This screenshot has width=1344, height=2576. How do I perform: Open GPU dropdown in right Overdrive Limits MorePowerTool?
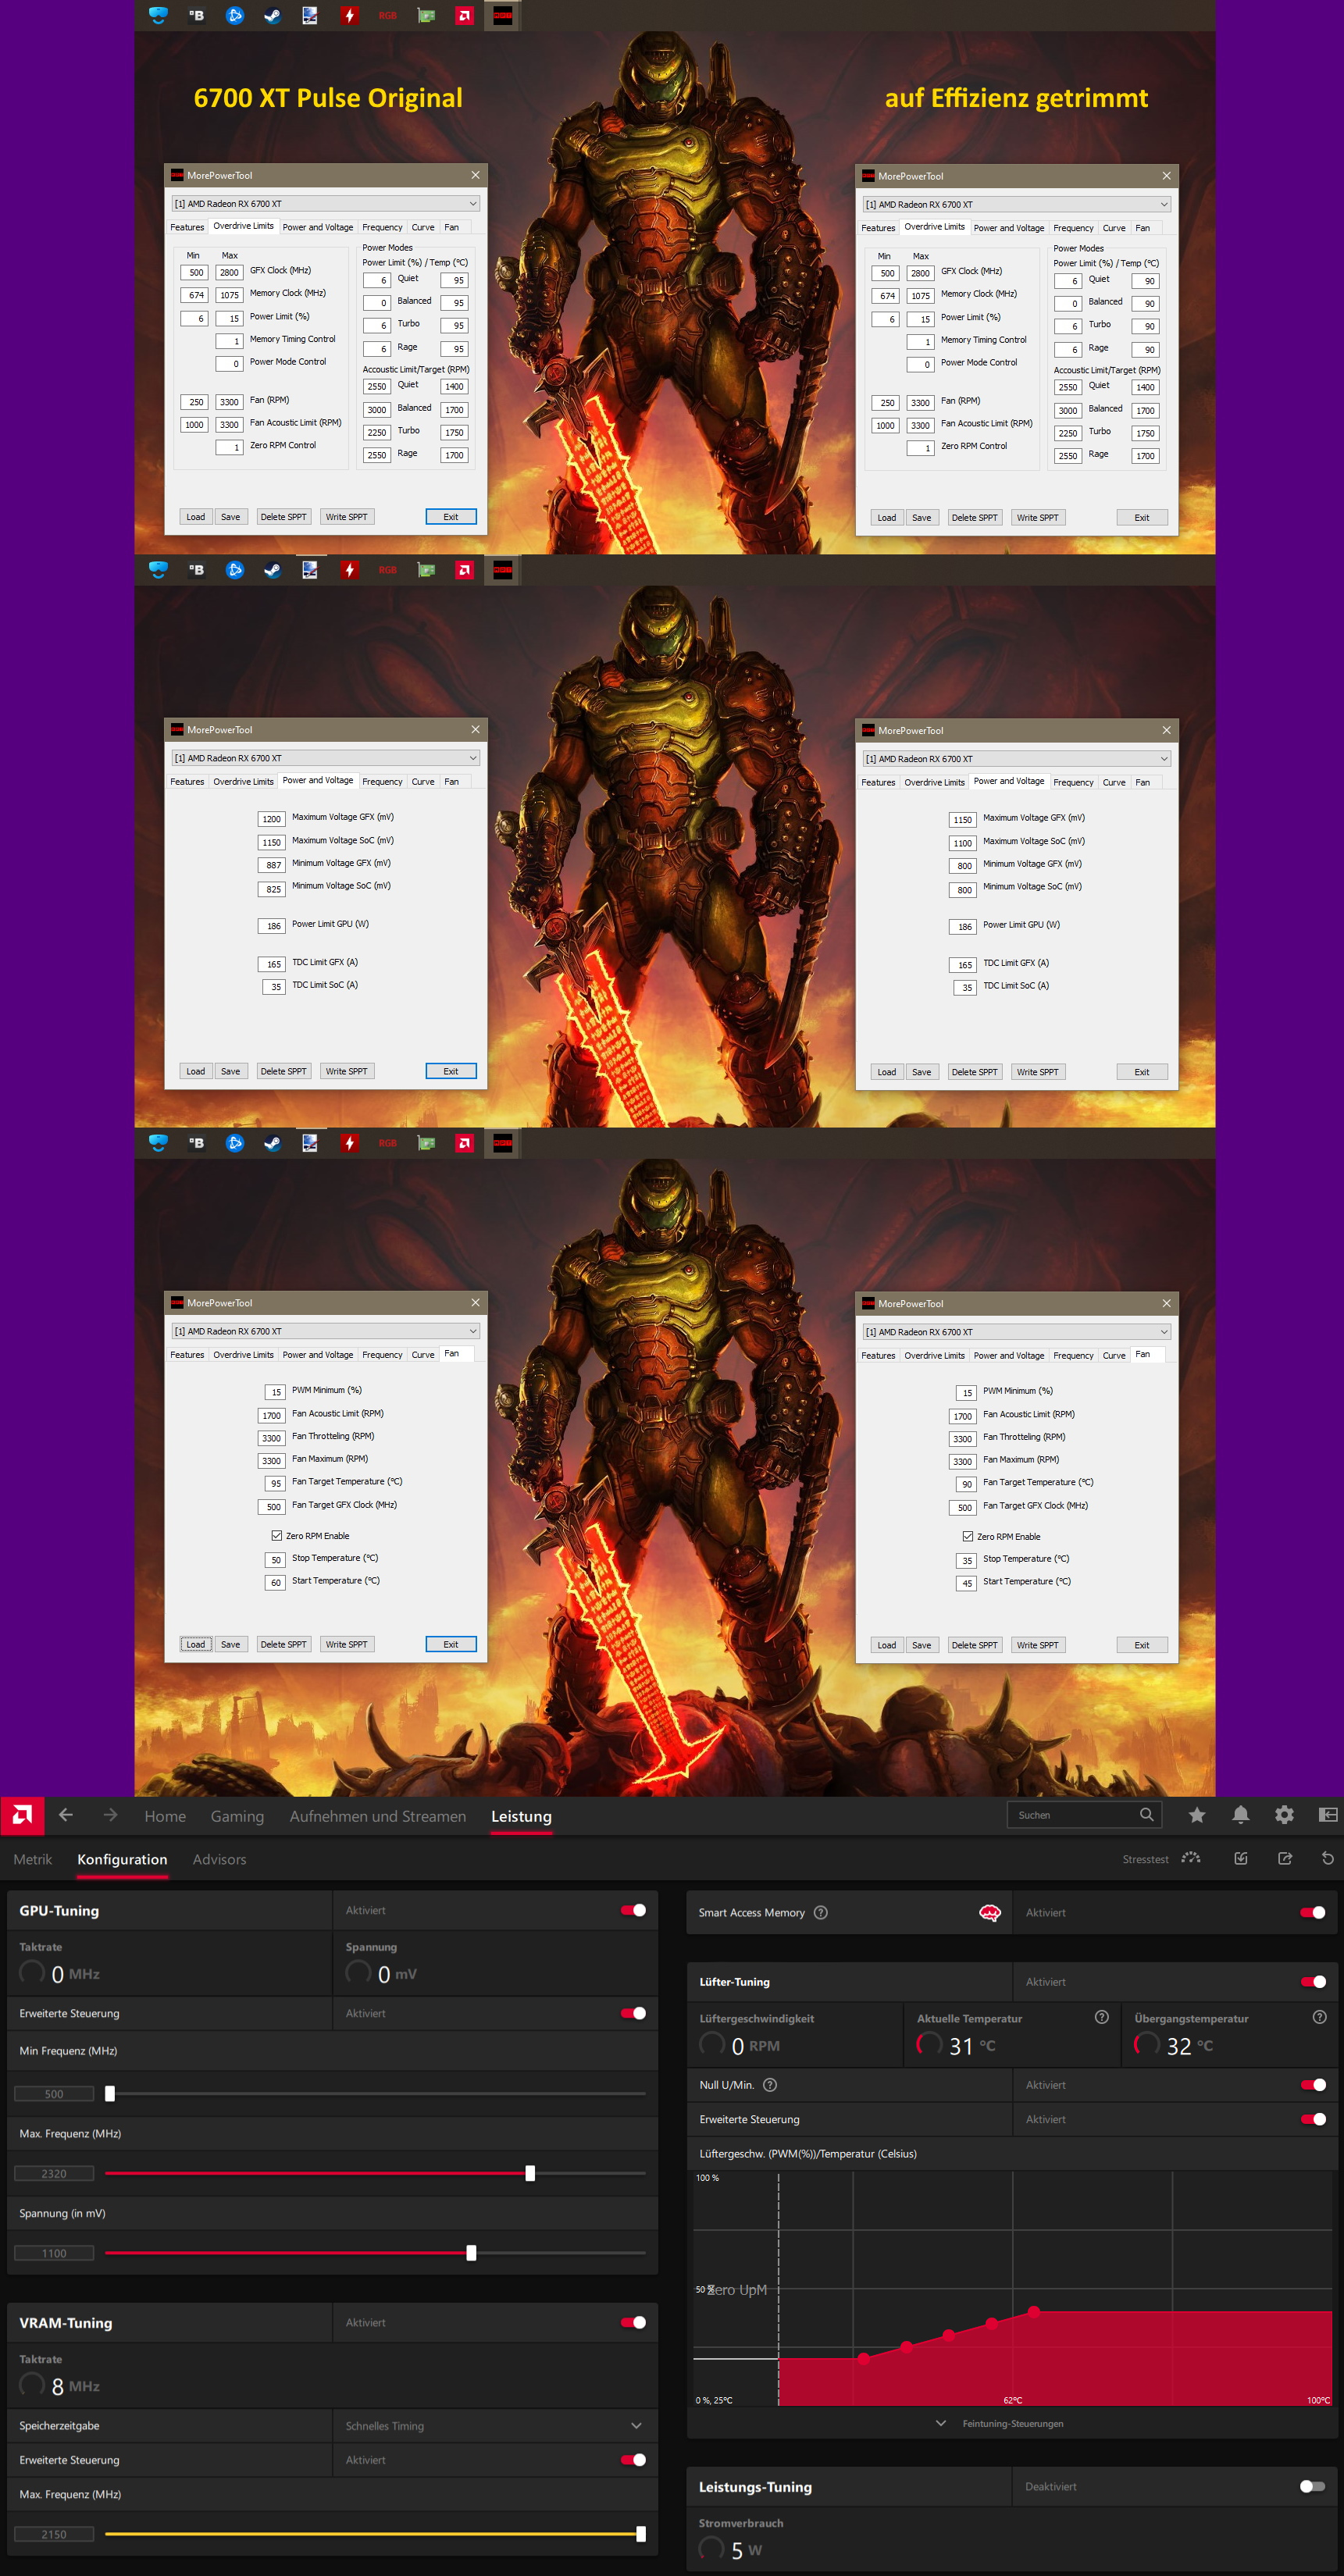point(1017,204)
